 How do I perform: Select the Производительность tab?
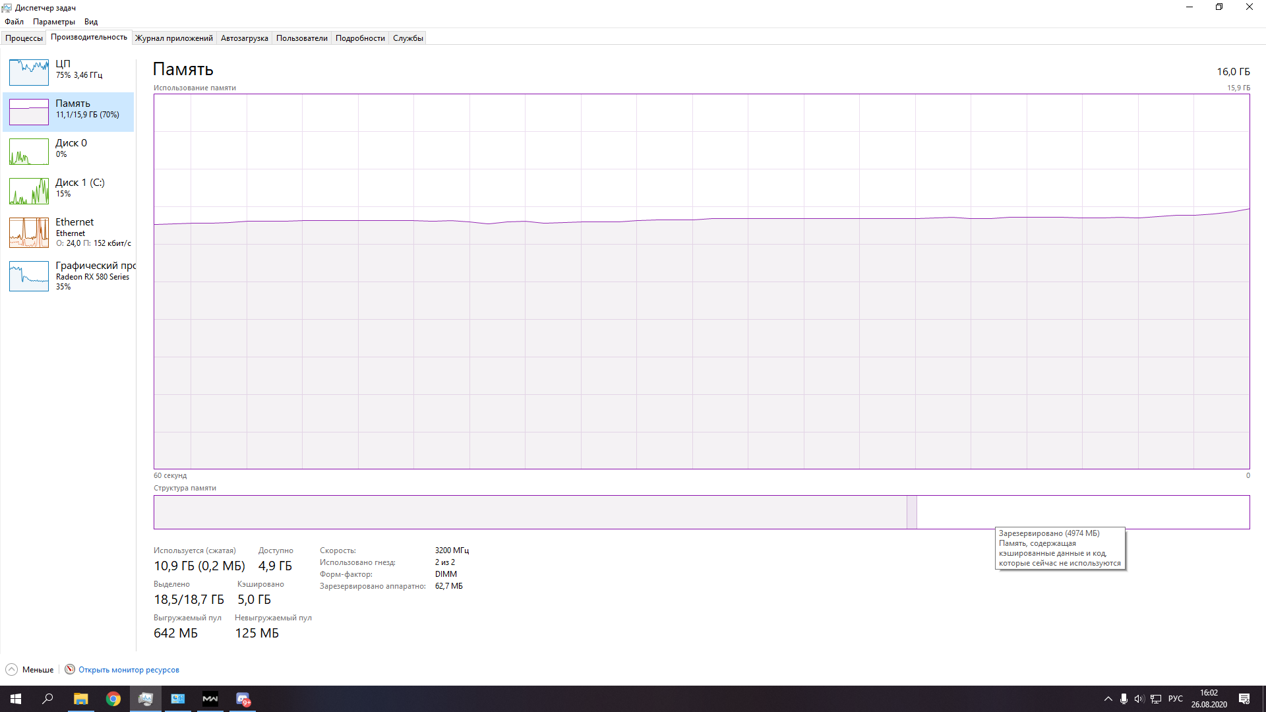[x=89, y=37]
